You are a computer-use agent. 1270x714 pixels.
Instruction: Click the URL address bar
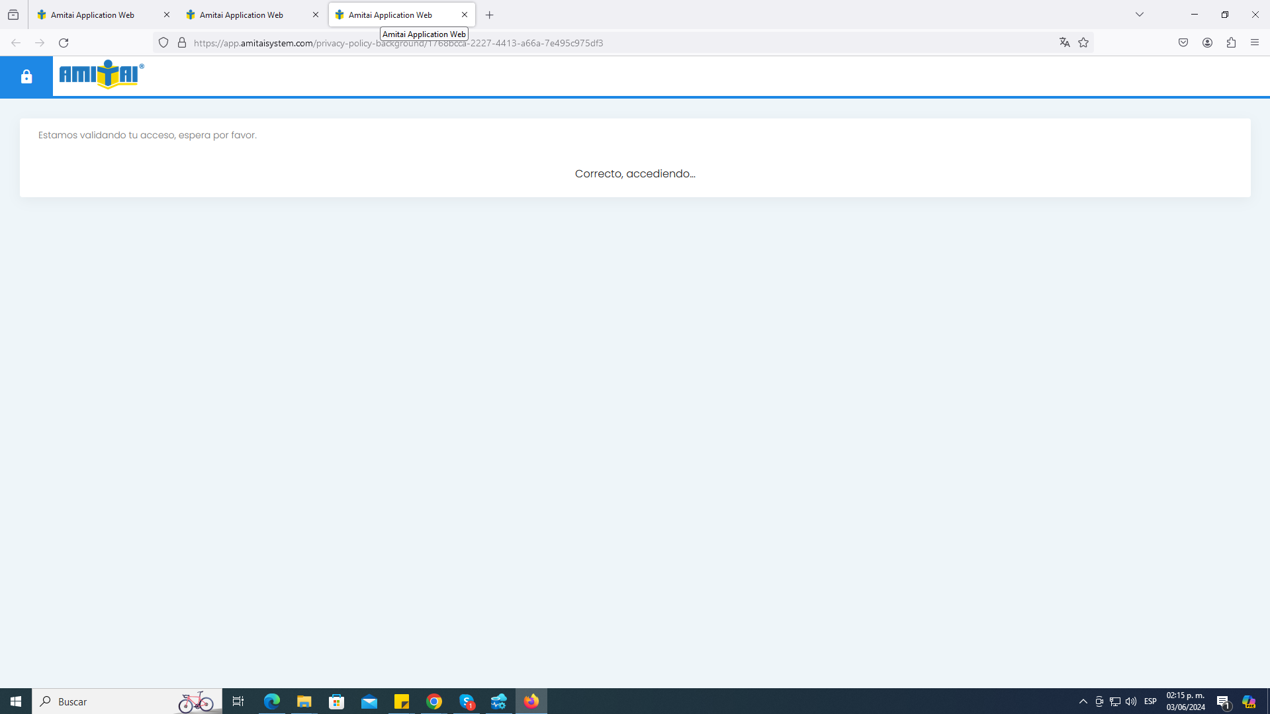[x=596, y=43]
